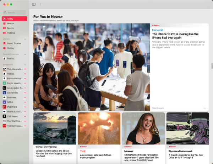The width and height of the screenshot is (213, 164).
Task: Read the Surfside condos for sale story
Action: point(54,154)
